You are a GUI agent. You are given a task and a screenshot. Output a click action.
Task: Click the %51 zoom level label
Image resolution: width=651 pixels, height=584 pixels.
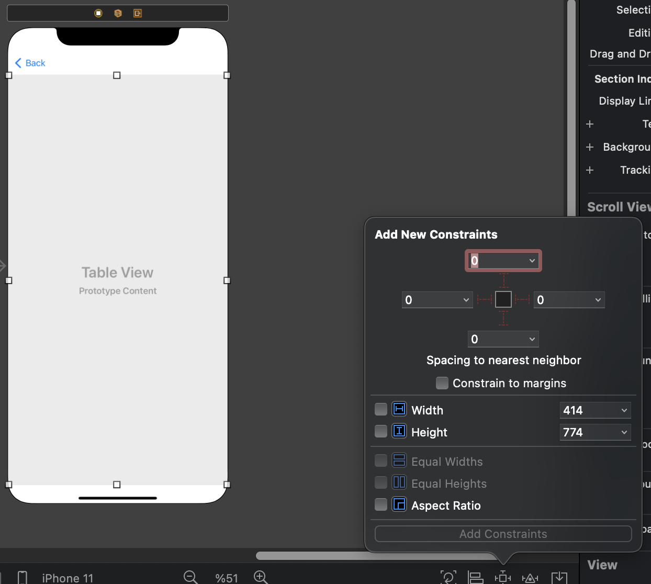pos(226,578)
